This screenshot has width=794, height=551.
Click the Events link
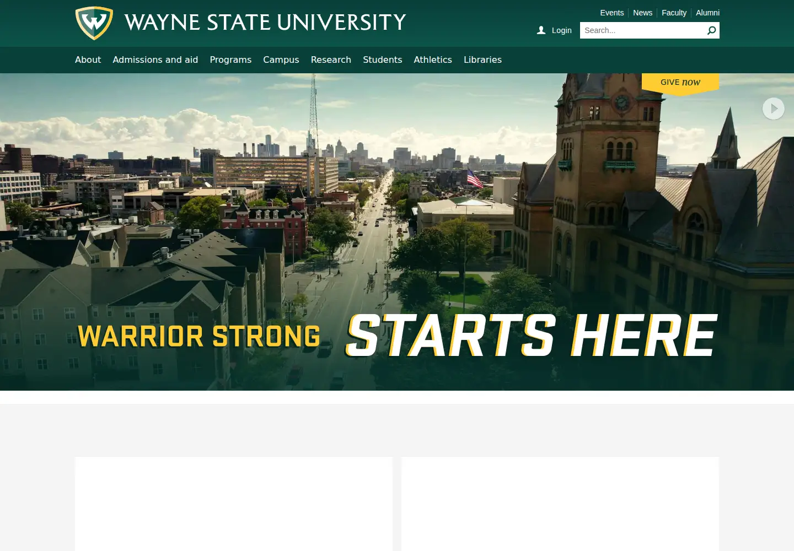(x=611, y=13)
